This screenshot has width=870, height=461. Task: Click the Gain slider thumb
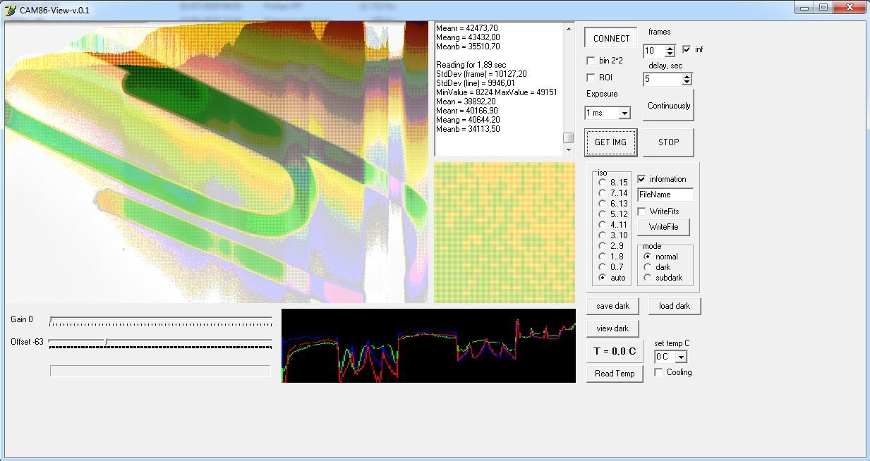pos(51,319)
